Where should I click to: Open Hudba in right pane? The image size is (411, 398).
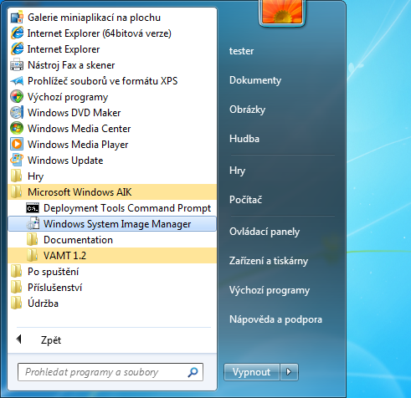(x=244, y=139)
